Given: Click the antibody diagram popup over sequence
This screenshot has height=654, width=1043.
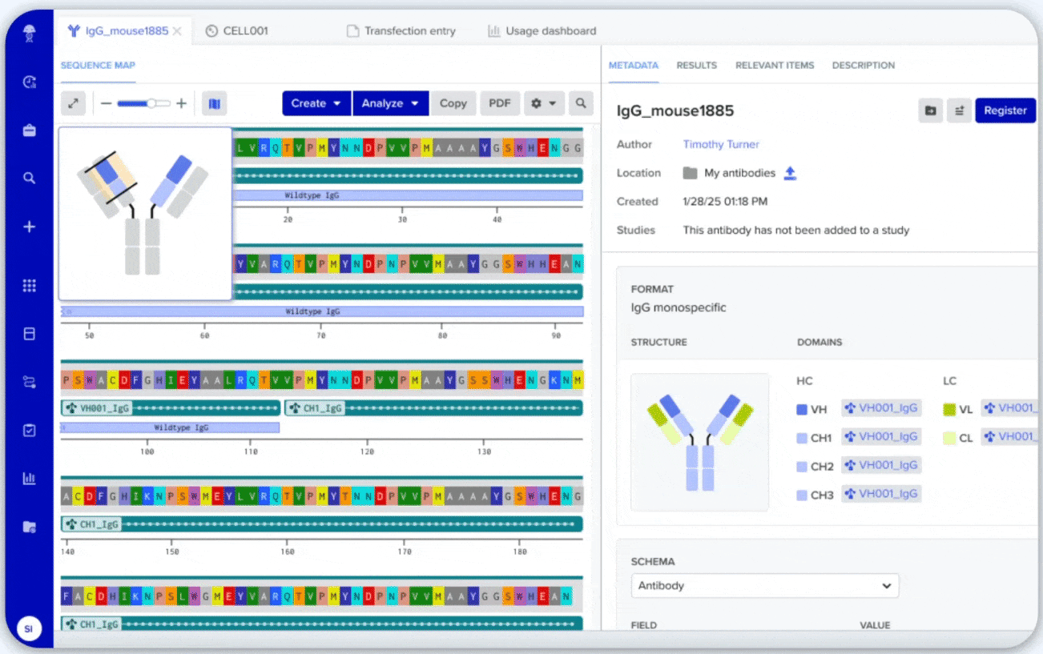Looking at the screenshot, I should click(145, 214).
